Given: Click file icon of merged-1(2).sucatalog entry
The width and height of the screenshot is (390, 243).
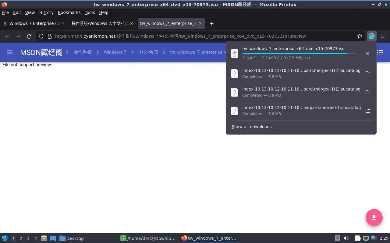Looking at the screenshot, I should (x=235, y=74).
